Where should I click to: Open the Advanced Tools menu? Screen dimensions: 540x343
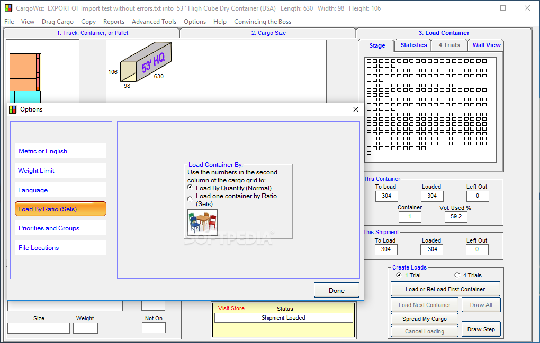(154, 22)
